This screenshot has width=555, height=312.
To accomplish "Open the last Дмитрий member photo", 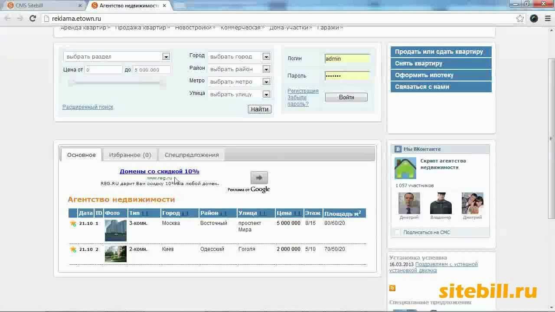I will (473, 203).
